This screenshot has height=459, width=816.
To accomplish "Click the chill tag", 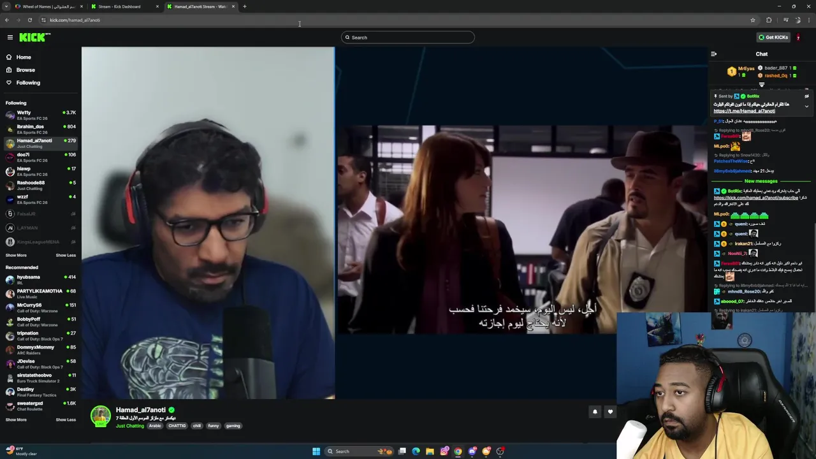I will 197,426.
